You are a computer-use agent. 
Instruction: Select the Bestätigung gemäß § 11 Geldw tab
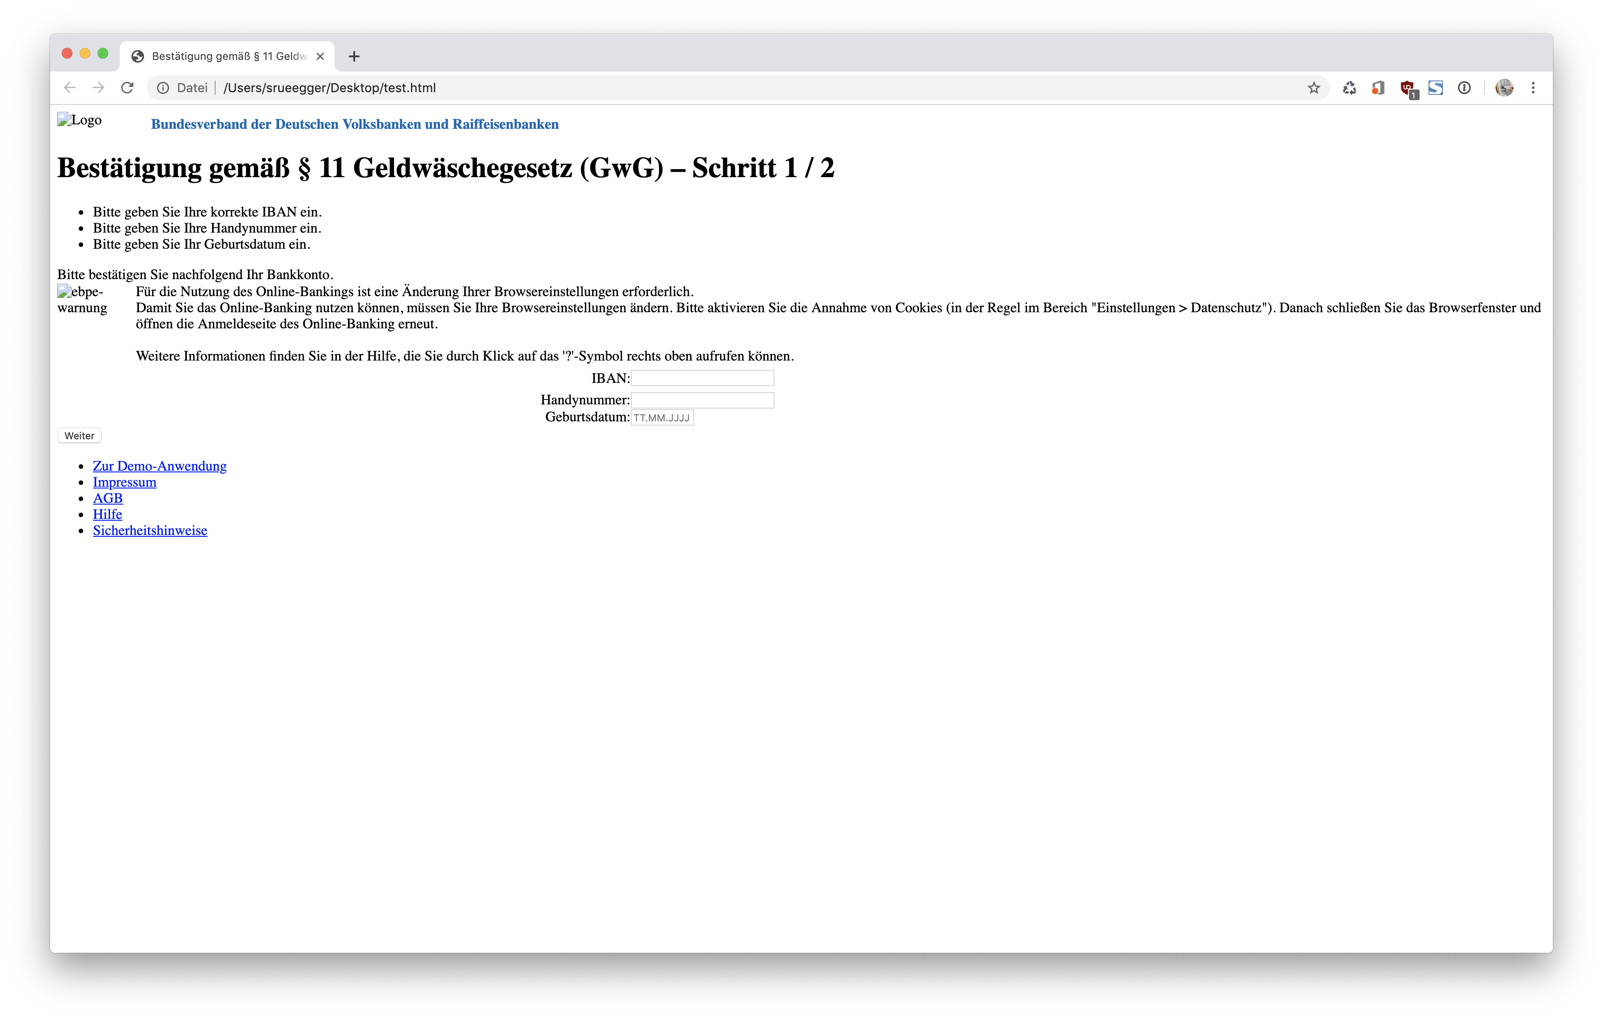pyautogui.click(x=227, y=56)
